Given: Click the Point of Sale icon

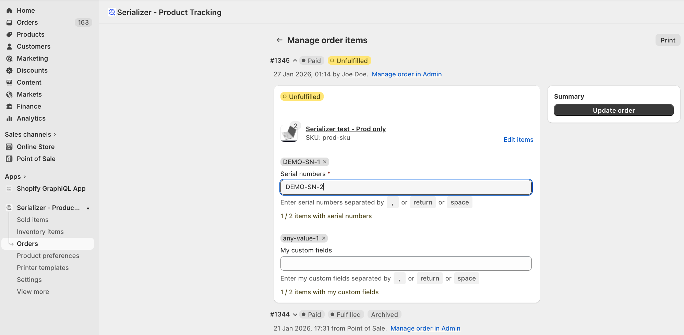Looking at the screenshot, I should pyautogui.click(x=9, y=159).
